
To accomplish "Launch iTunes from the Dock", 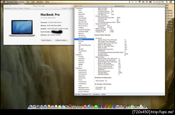I will pyautogui.click(x=85, y=107).
